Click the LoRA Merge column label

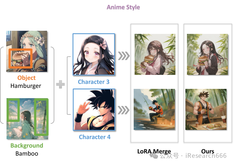(154, 151)
